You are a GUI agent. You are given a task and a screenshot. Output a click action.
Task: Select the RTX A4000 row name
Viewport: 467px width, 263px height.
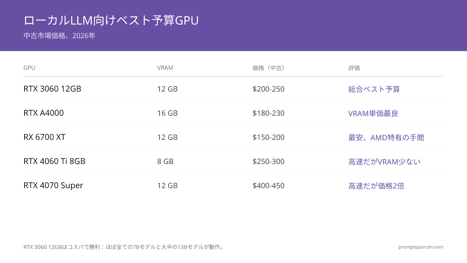[44, 113]
